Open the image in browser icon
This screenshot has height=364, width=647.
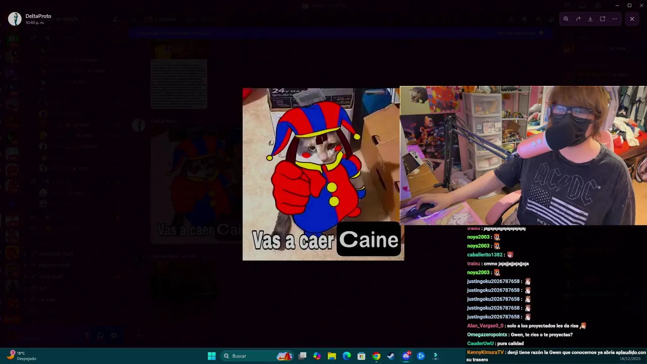603,19
